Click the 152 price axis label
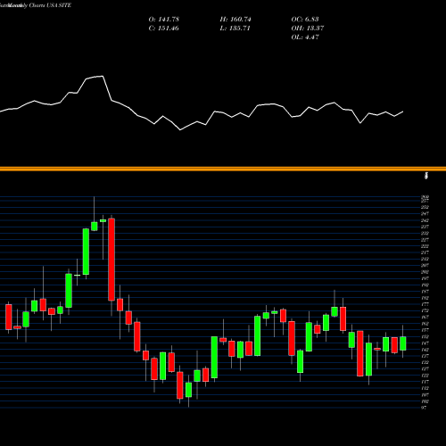Image resolution: width=446 pixels, height=446 pixels. [x=425, y=337]
